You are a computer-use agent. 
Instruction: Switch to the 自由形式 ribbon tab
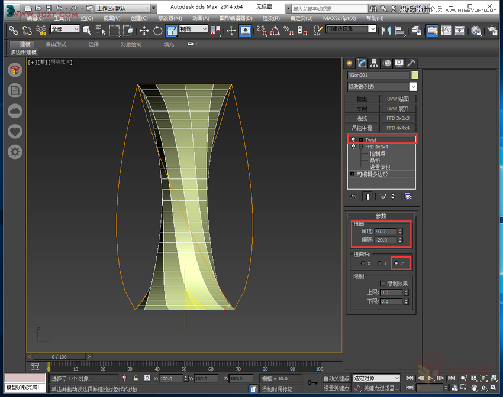click(57, 44)
